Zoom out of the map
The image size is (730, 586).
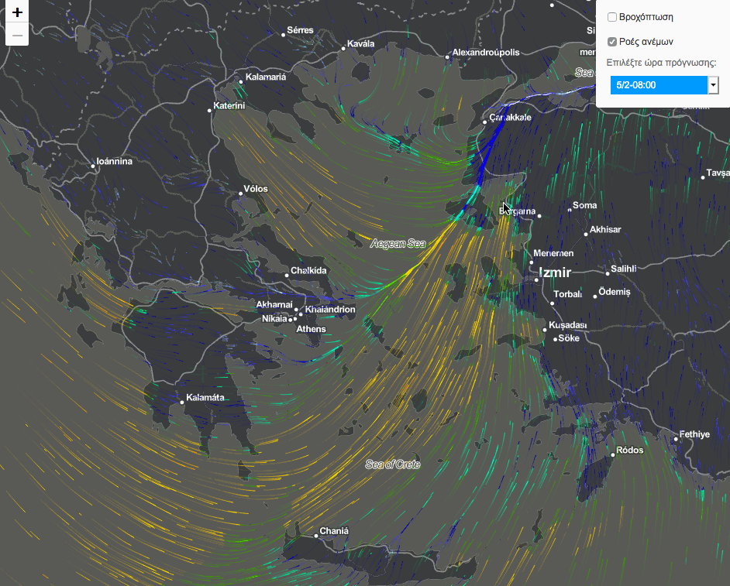click(17, 35)
